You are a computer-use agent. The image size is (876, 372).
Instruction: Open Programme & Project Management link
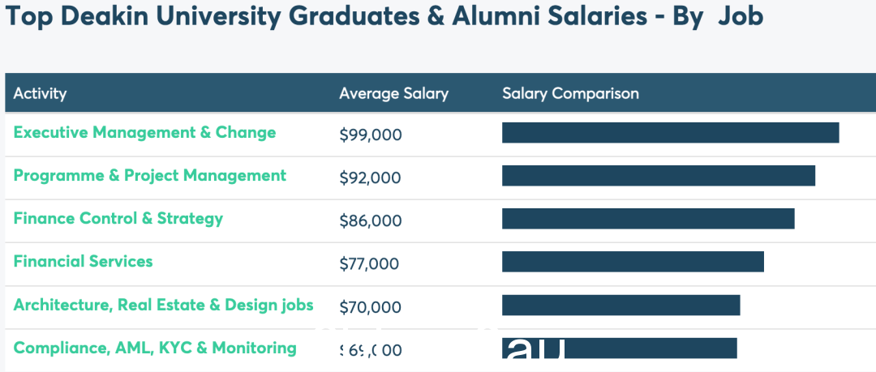[150, 176]
